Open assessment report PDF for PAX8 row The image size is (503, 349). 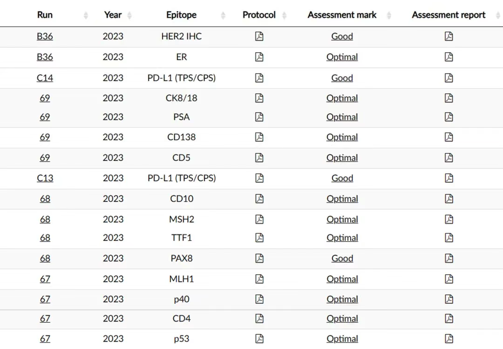coord(449,258)
